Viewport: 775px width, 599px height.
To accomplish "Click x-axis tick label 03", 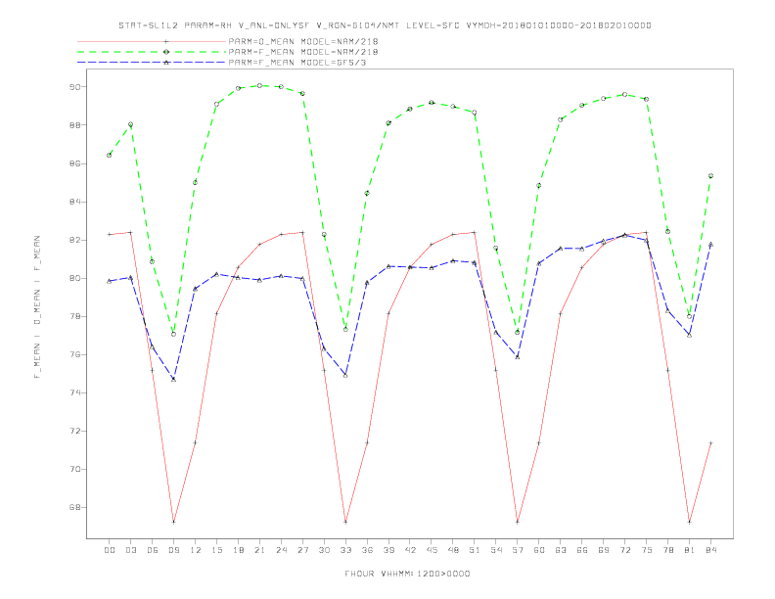I will (130, 550).
